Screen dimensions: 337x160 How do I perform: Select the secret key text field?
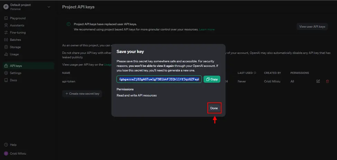tap(159, 79)
